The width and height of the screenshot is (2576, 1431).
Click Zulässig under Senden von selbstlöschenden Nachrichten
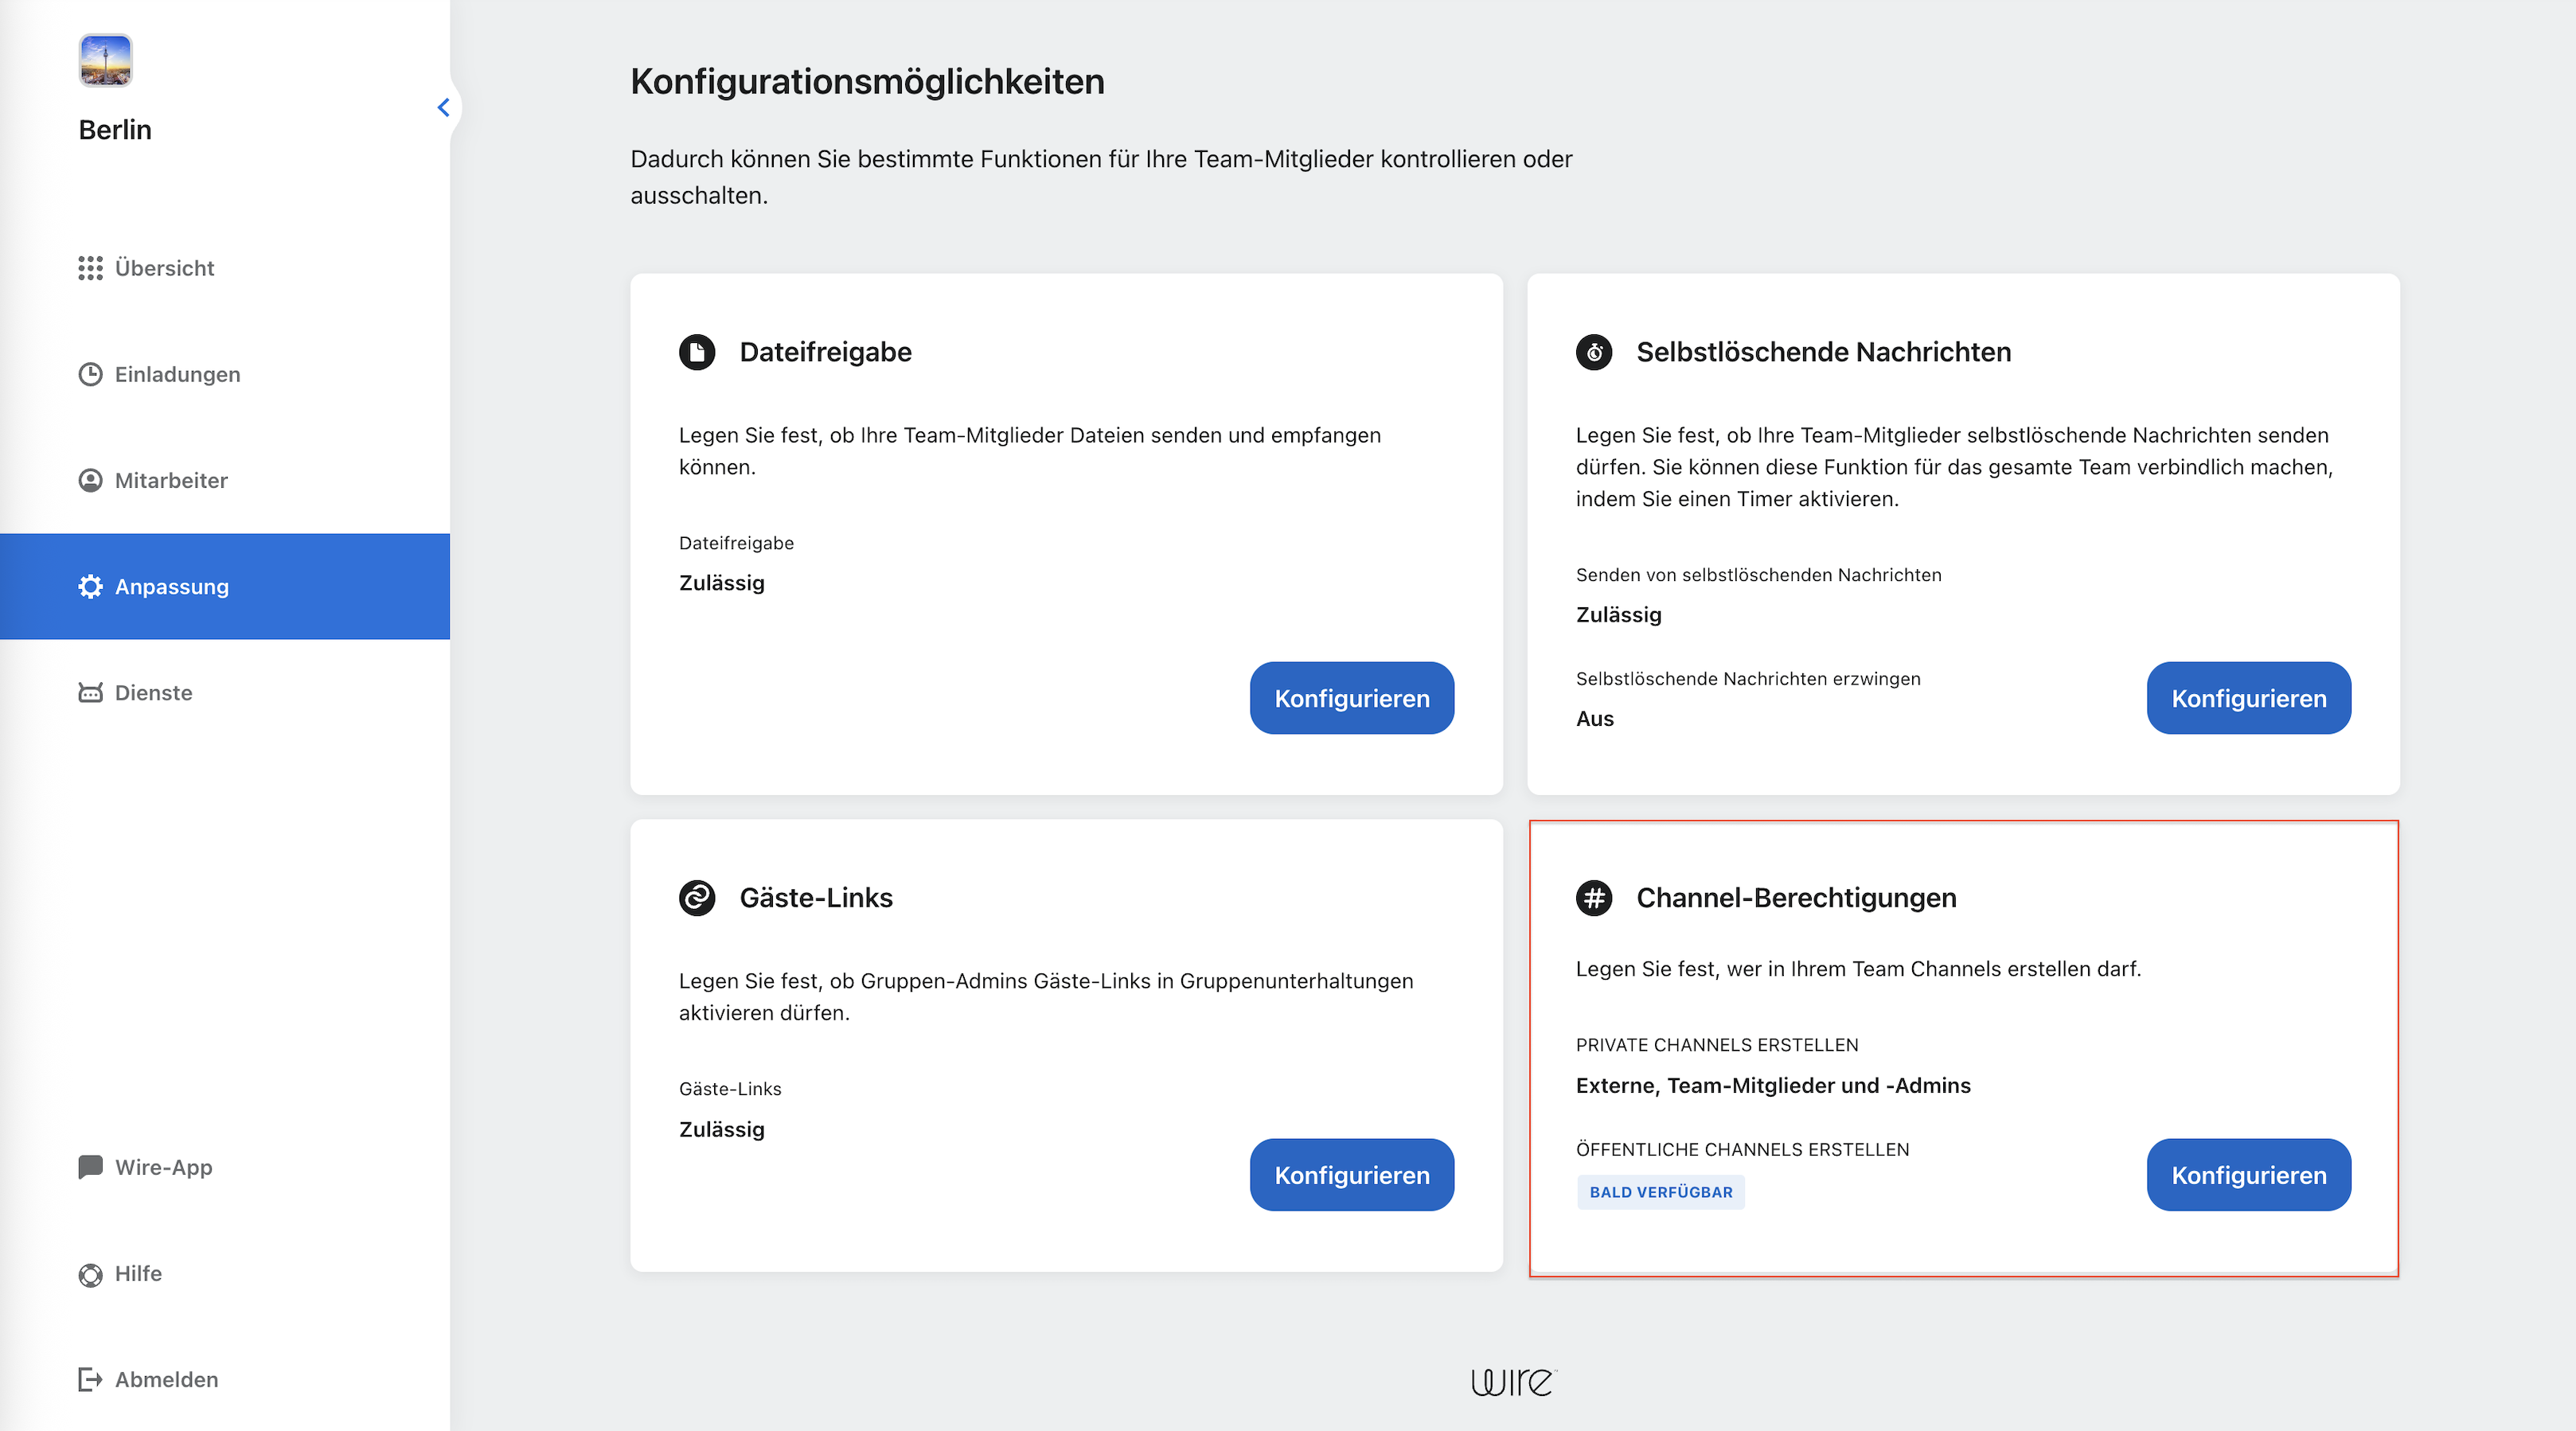point(1618,615)
